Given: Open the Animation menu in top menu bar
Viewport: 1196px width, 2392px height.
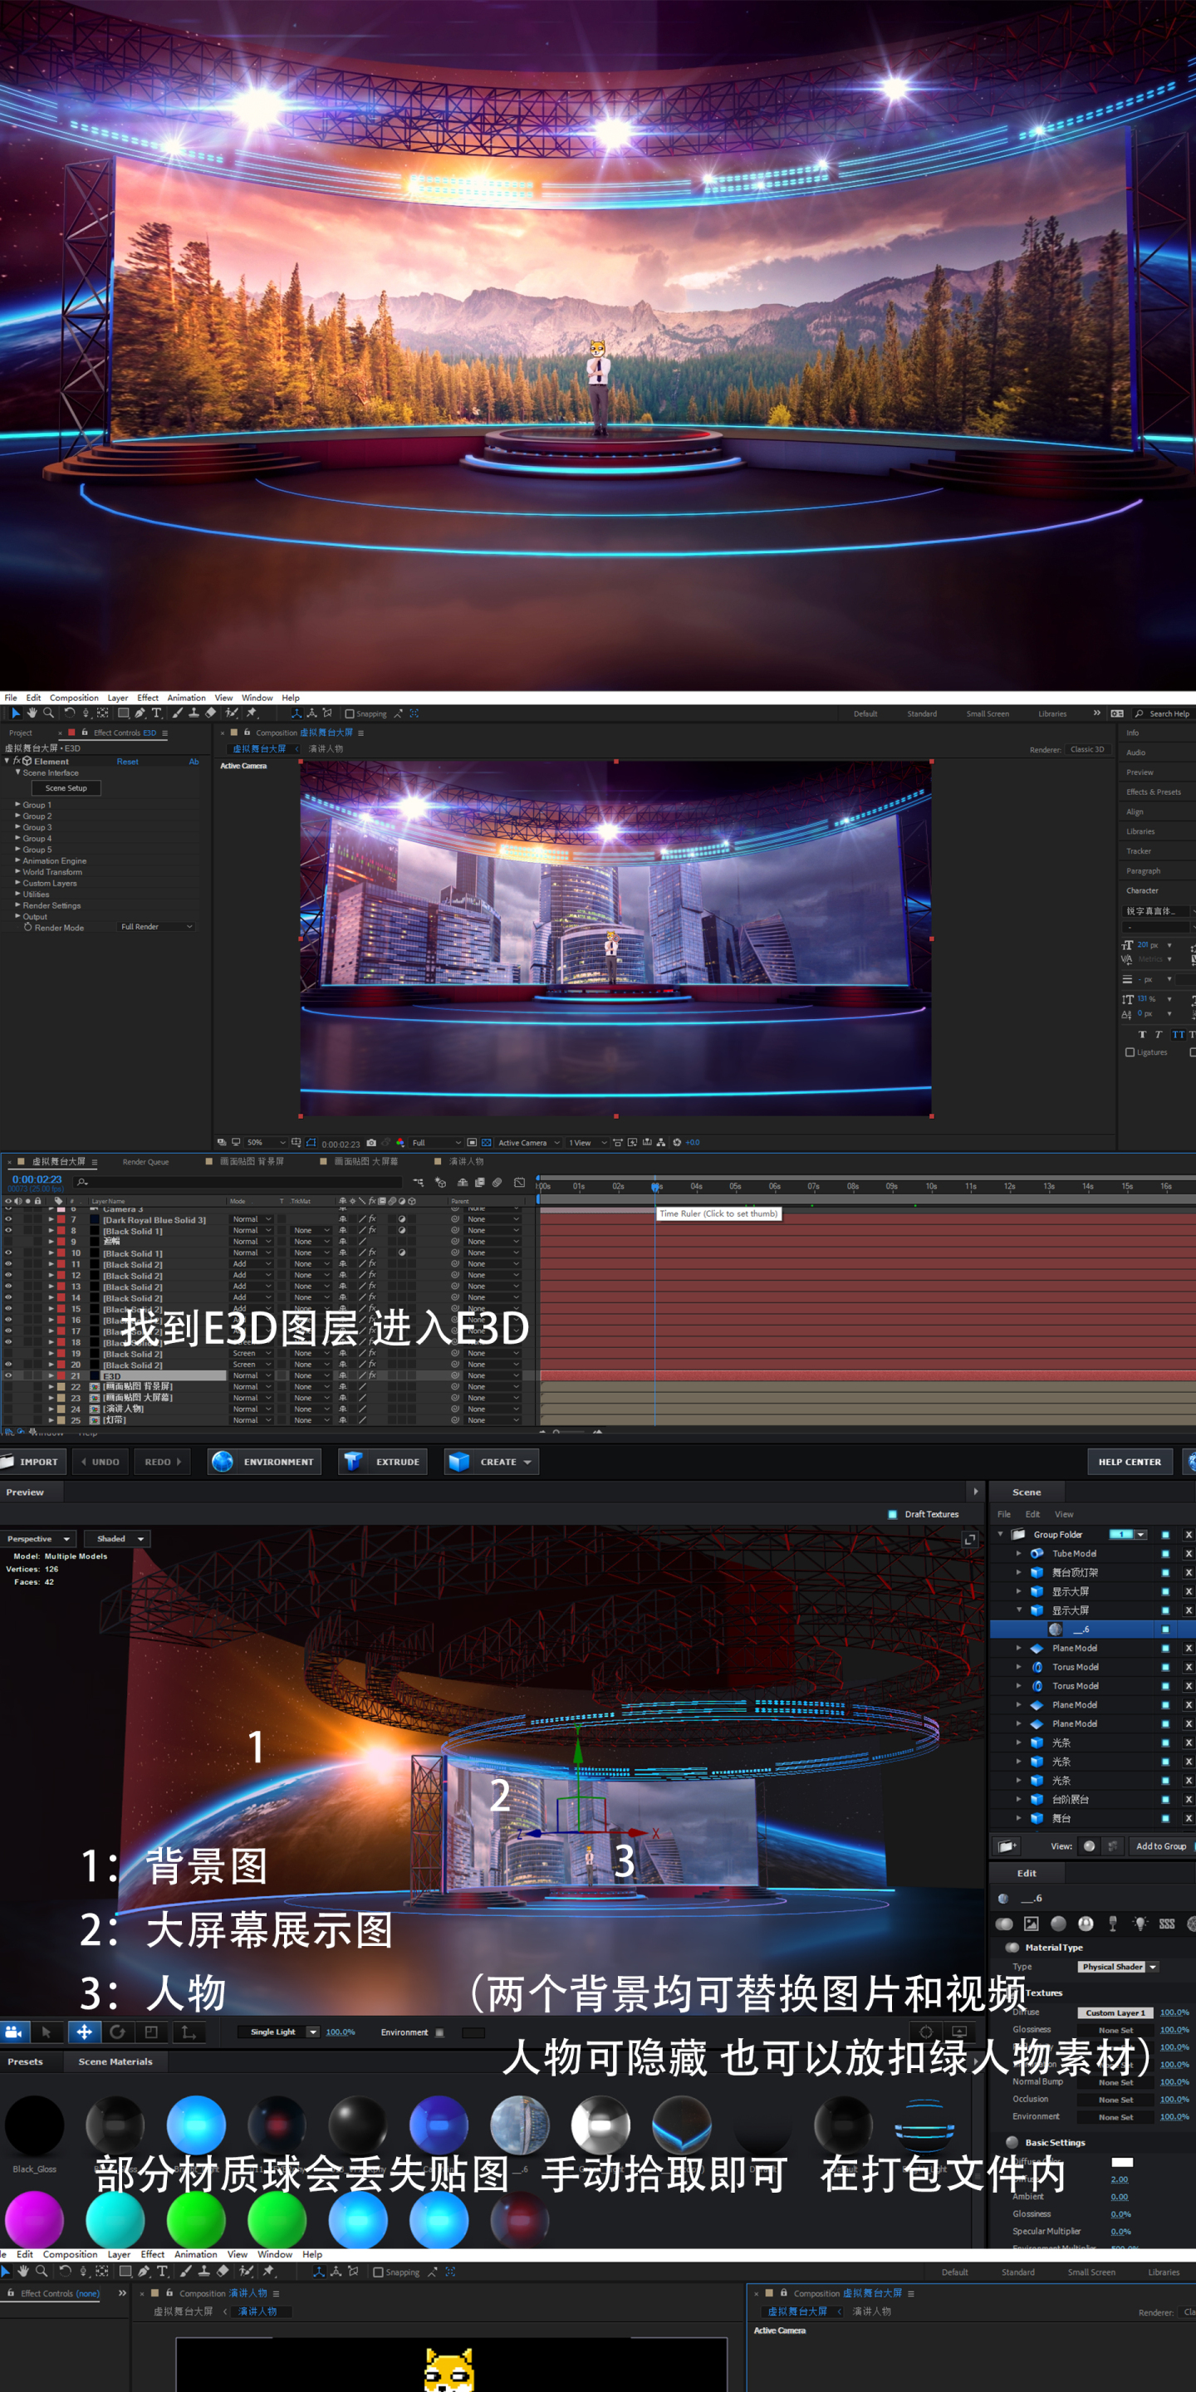Looking at the screenshot, I should (x=187, y=698).
